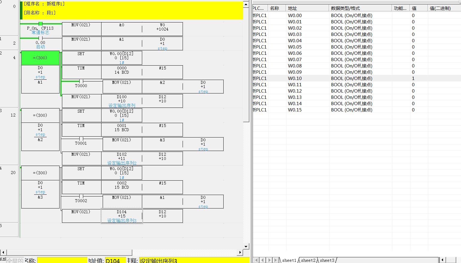
Task: Click the green =(300) compare block
Action: click(40, 58)
